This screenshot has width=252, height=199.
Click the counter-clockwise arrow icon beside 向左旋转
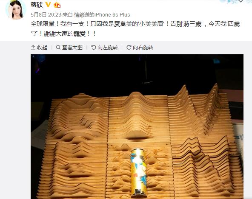click(94, 47)
